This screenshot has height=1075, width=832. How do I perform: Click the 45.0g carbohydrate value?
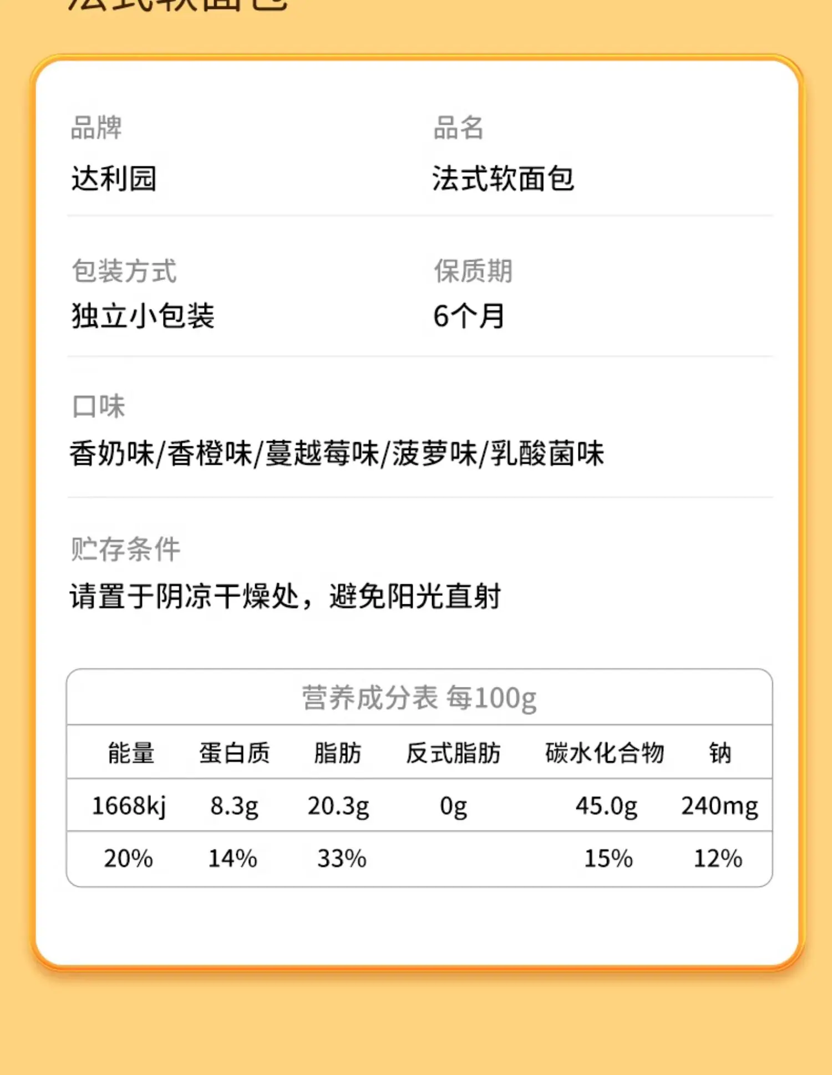click(x=606, y=806)
